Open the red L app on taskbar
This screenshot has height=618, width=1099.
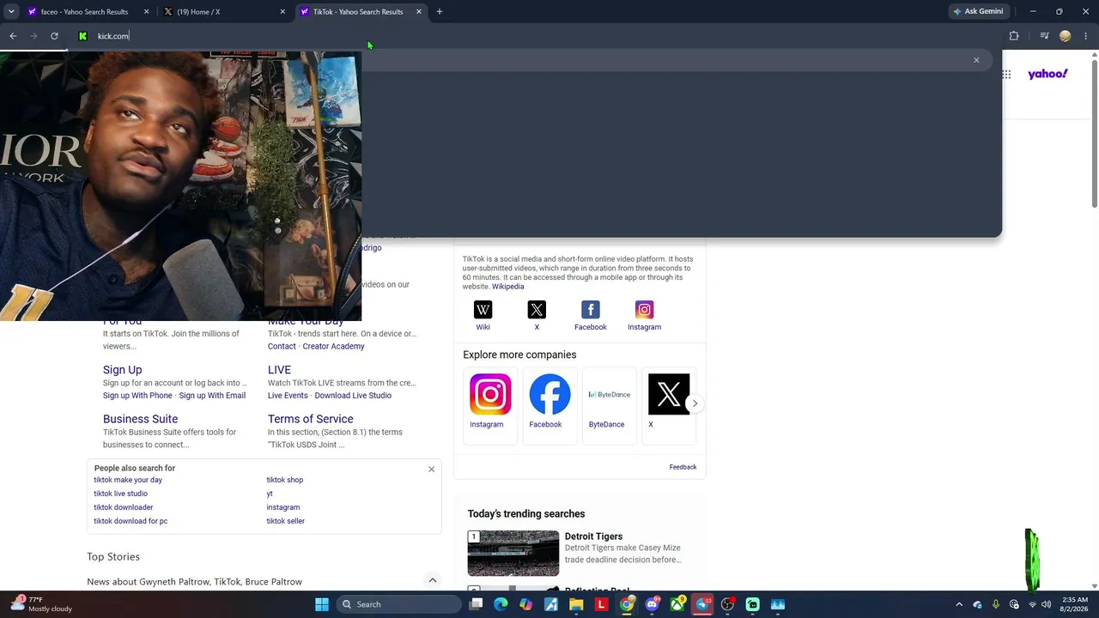click(601, 604)
